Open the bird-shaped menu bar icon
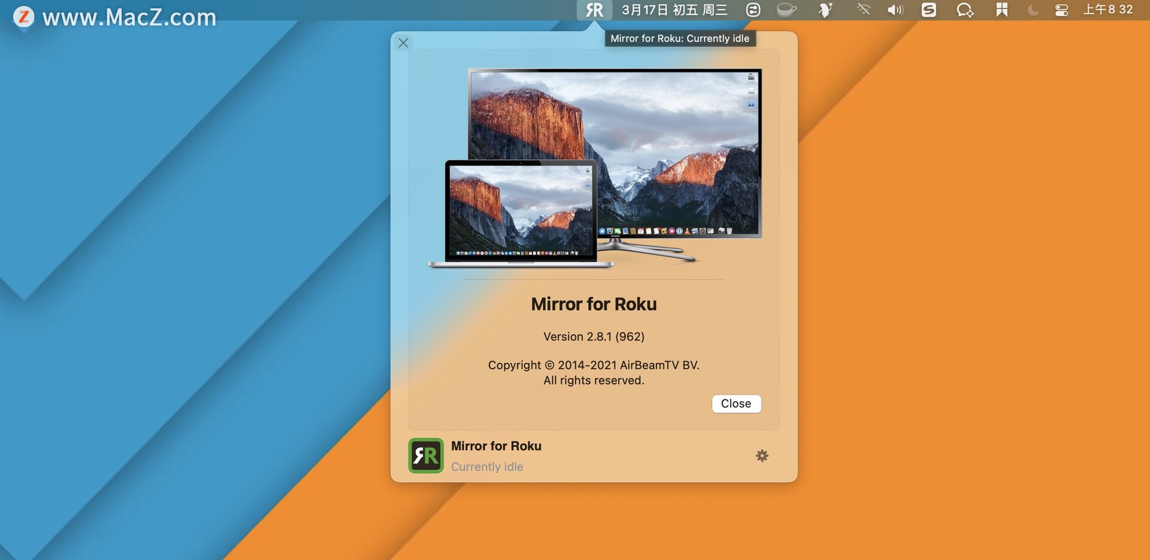 825,10
